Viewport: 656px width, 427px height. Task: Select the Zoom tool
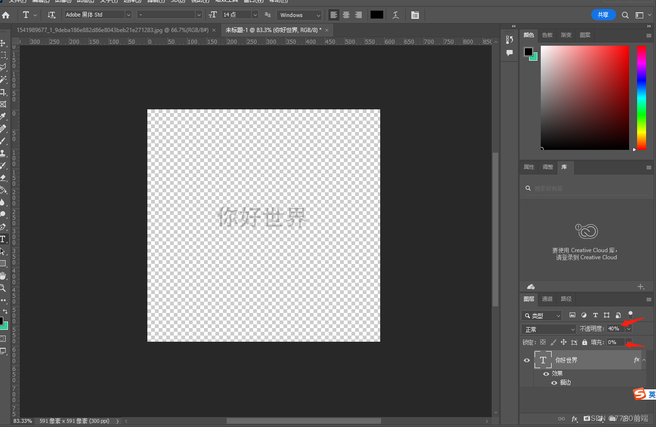click(3, 288)
